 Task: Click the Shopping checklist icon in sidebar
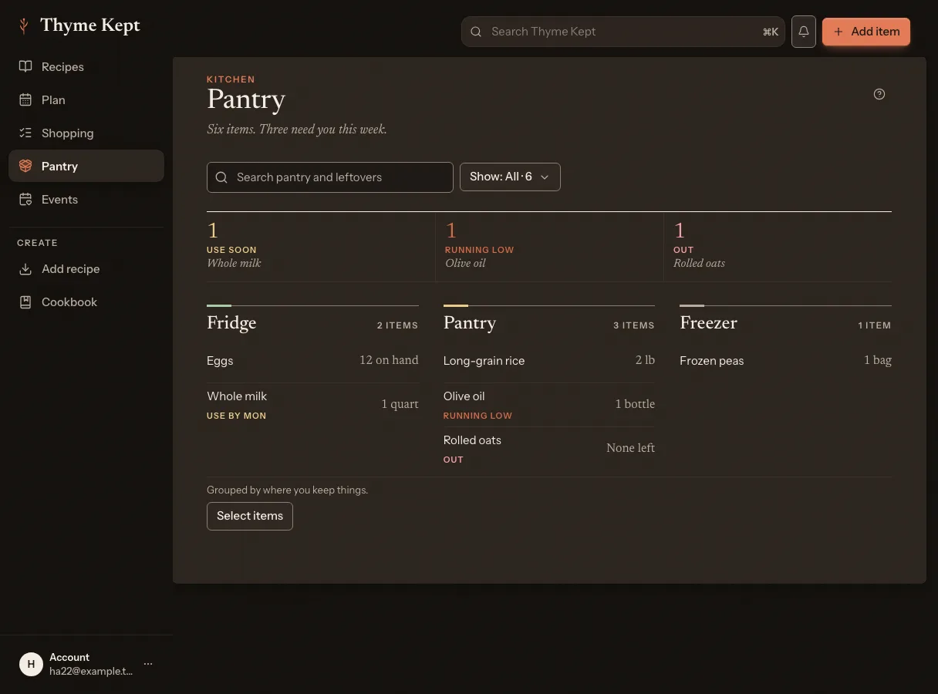[x=25, y=133]
